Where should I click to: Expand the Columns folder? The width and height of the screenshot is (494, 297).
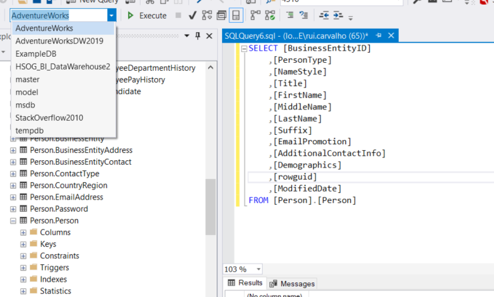point(23,233)
